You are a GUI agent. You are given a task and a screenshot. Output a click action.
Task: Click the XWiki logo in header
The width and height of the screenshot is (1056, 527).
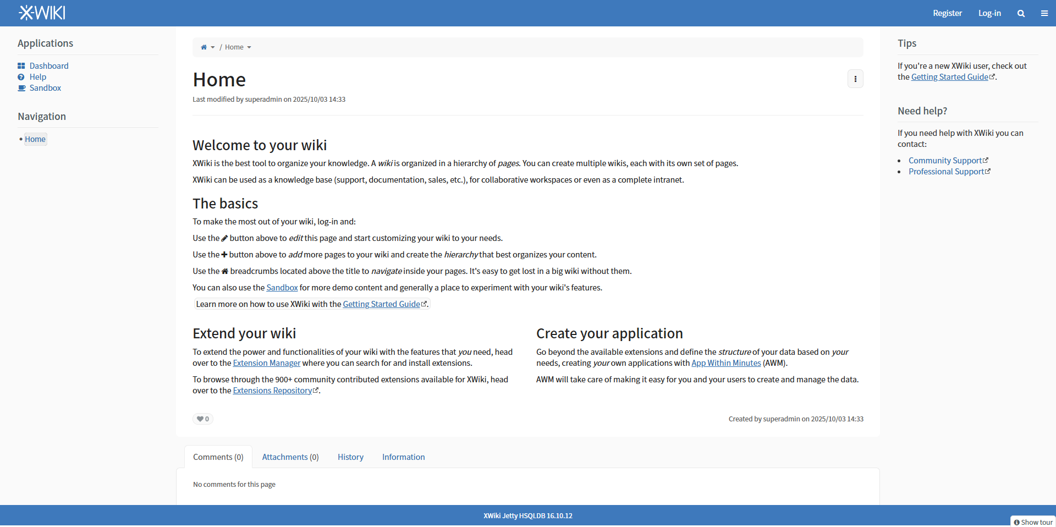[42, 13]
